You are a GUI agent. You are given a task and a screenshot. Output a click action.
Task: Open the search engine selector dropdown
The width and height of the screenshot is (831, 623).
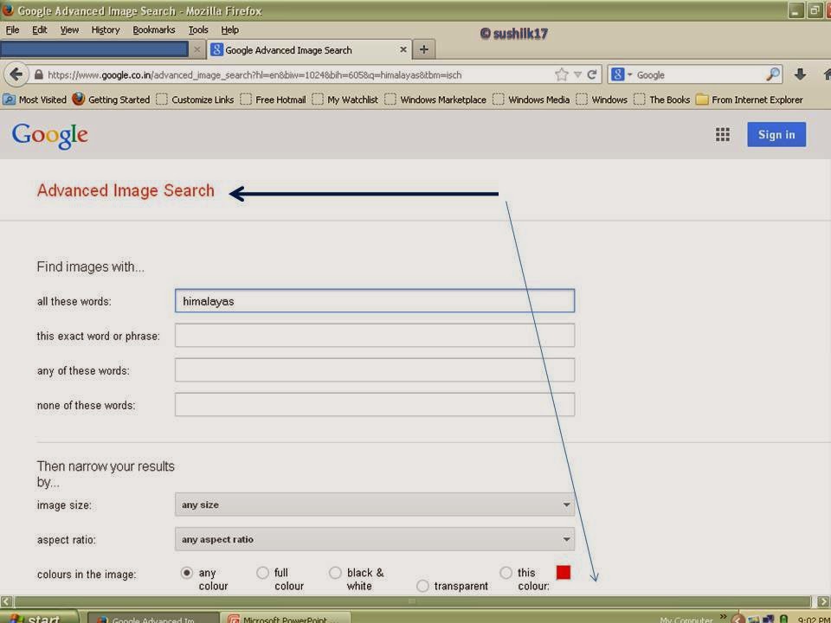pyautogui.click(x=622, y=74)
